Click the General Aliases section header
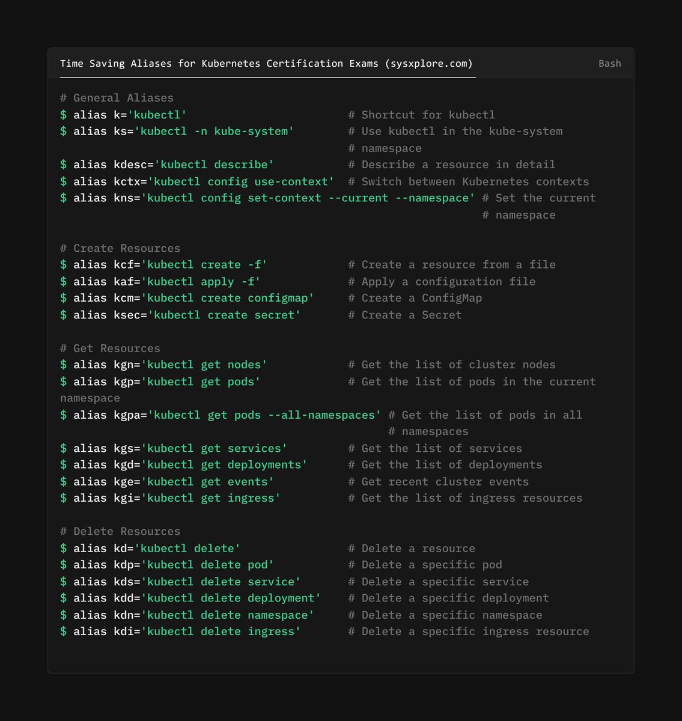Screen dimensions: 682x721 (117, 97)
